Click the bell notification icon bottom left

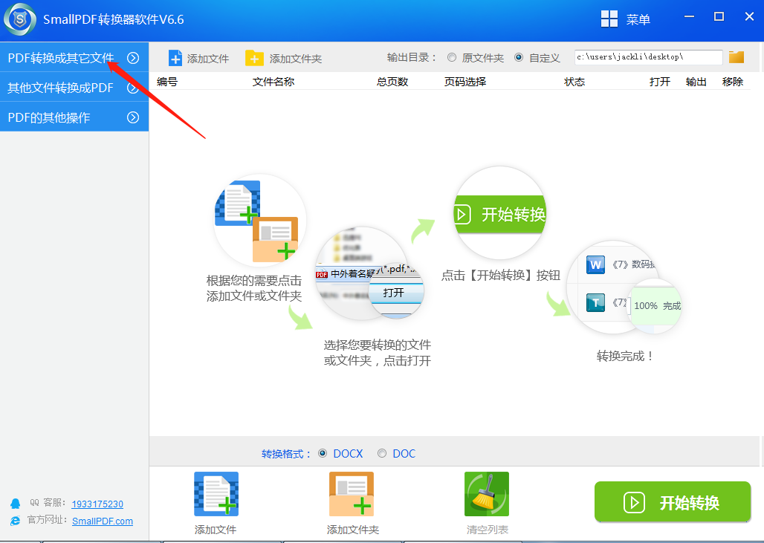tap(15, 503)
